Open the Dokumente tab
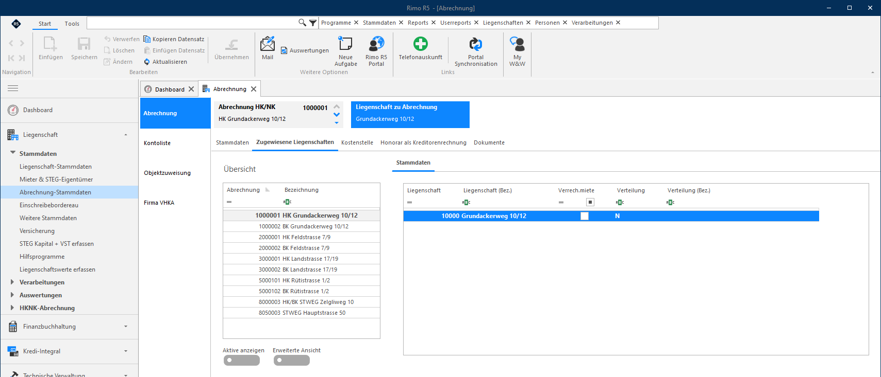The width and height of the screenshot is (881, 377). coord(489,142)
